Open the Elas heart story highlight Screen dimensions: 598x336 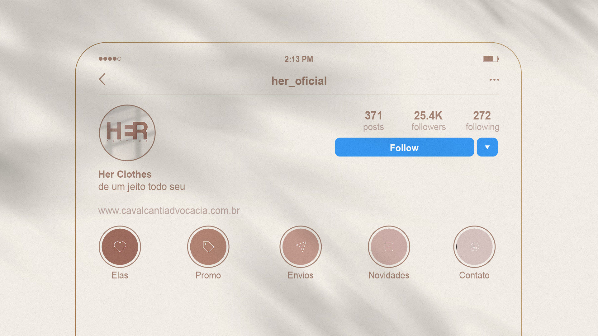click(120, 247)
